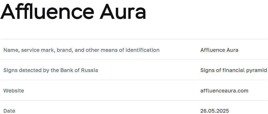Click the Affluence Aura value in the table
The height and width of the screenshot is (114, 268).
click(219, 50)
